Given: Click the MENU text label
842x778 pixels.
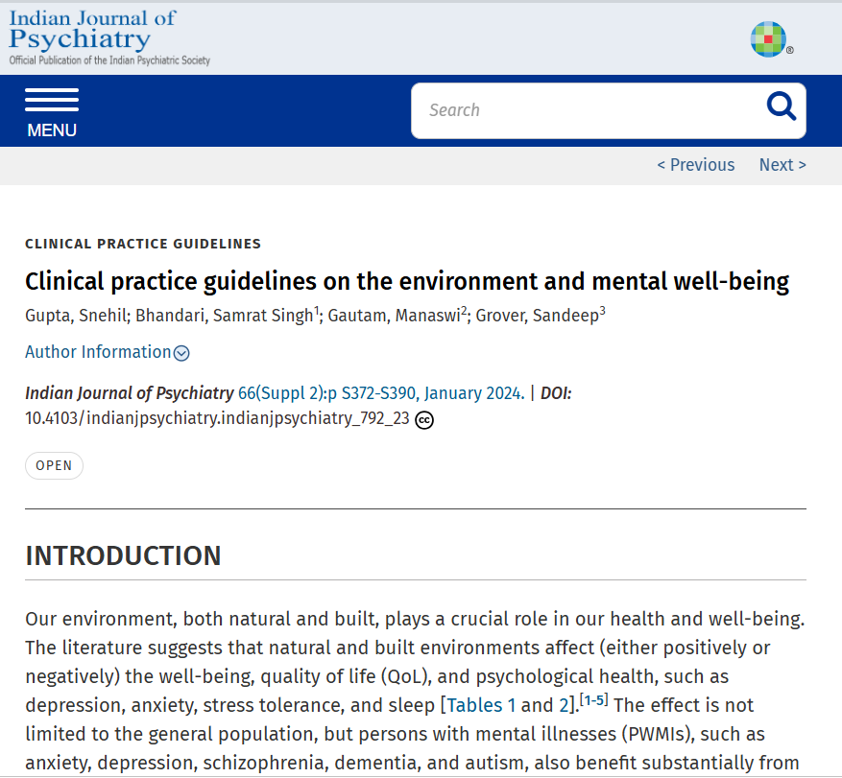Looking at the screenshot, I should pos(52,130).
